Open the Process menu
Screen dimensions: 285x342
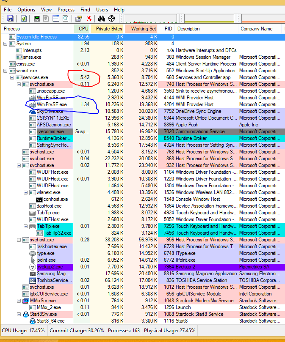66,10
